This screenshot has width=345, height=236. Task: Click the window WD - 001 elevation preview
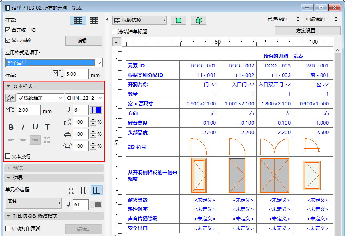(x=312, y=175)
